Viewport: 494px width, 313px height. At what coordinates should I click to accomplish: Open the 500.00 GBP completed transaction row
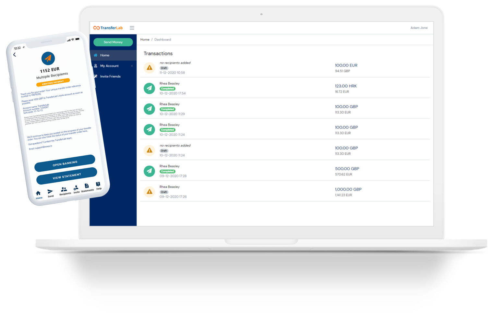click(x=285, y=171)
